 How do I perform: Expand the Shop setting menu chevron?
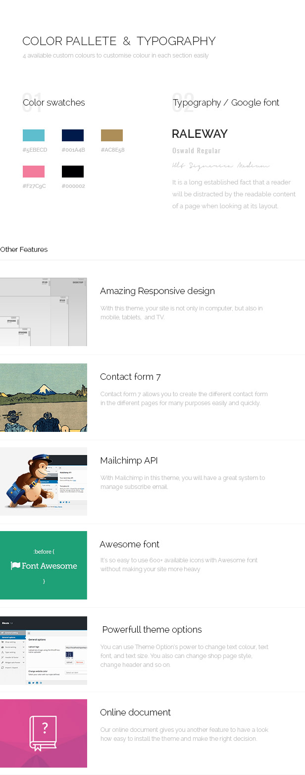23,642
